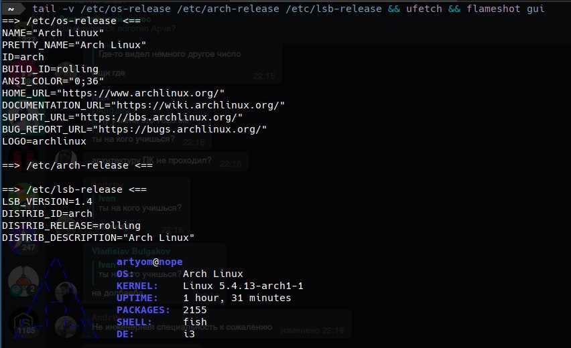This screenshot has width=571, height=348.
Task: Click the artyom@nope host label
Action: tap(149, 262)
